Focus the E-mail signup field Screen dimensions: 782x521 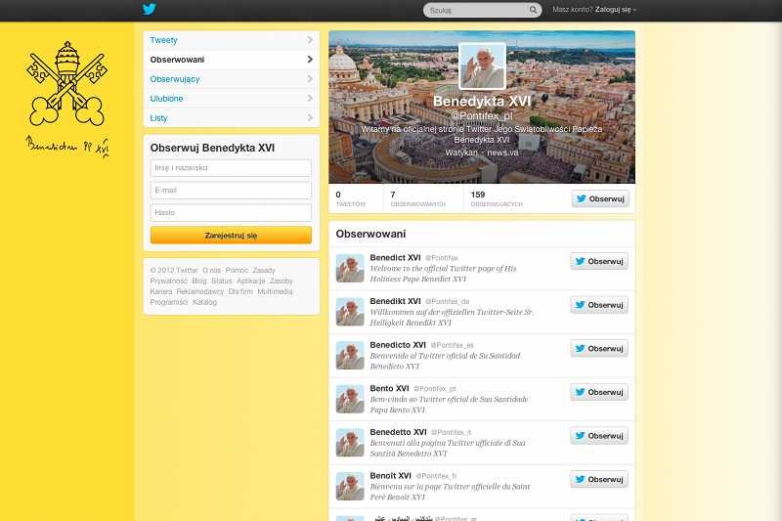pyautogui.click(x=231, y=191)
